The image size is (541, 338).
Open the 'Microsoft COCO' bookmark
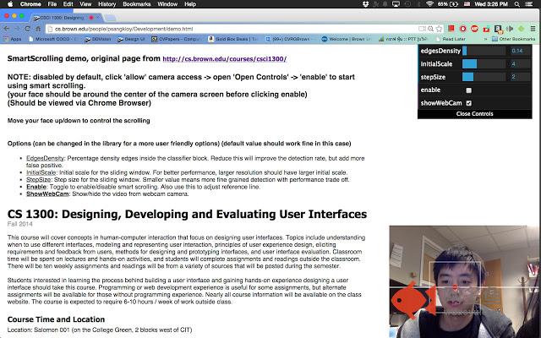pos(52,39)
